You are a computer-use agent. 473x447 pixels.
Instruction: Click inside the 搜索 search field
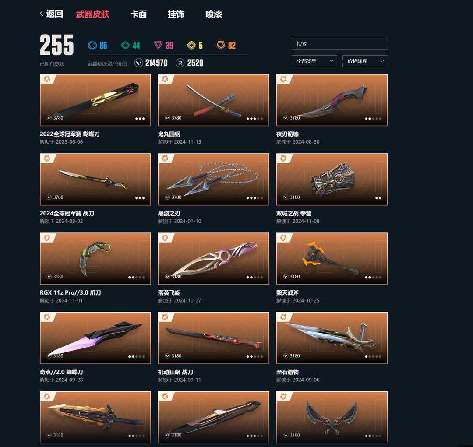click(340, 44)
